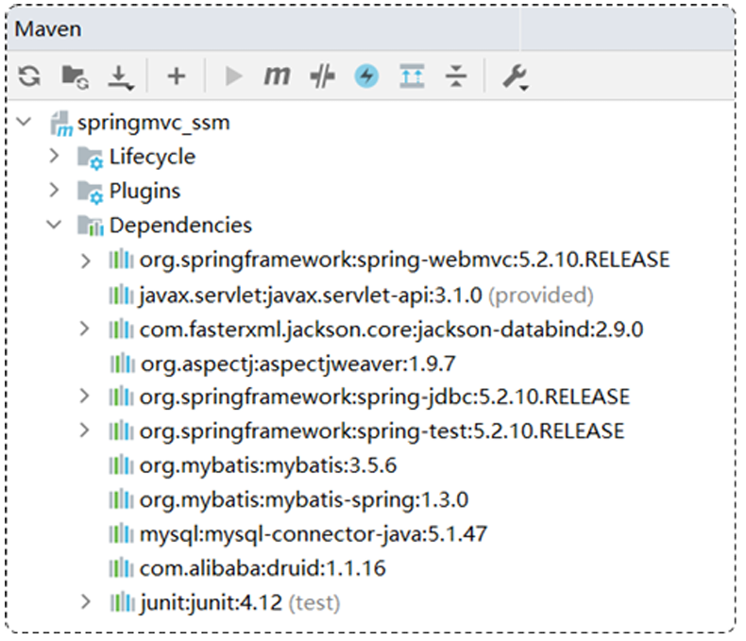Select org.springframework:spring-jdbc:5.2.10.RELEASE
Screen dimensions: 746x641
tap(384, 396)
